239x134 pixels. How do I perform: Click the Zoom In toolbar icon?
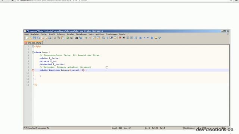click(86, 38)
